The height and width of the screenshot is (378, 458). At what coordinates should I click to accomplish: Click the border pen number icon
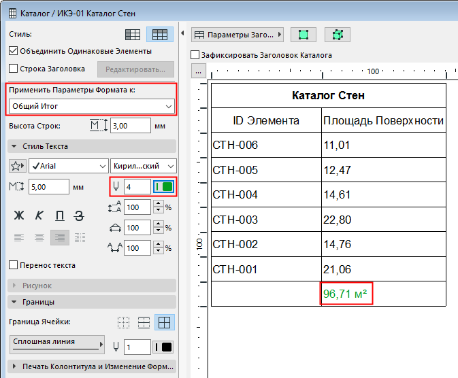coord(116,347)
